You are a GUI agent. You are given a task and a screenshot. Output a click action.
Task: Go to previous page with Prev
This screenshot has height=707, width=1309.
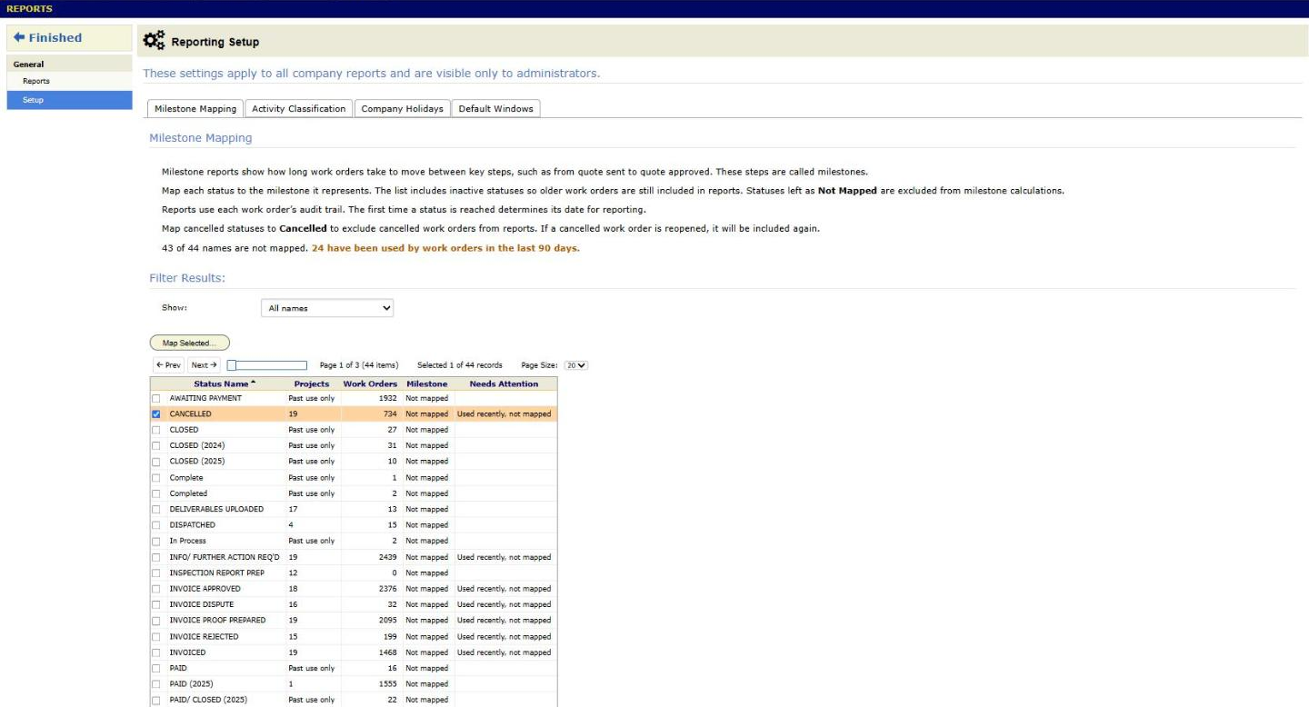pos(168,365)
